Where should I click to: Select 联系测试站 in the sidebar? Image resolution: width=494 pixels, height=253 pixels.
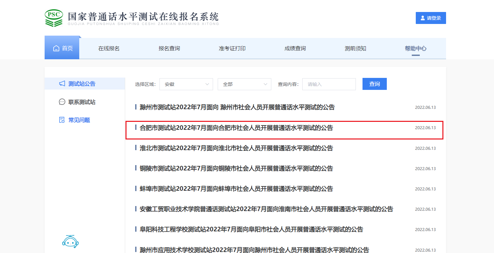(x=82, y=102)
